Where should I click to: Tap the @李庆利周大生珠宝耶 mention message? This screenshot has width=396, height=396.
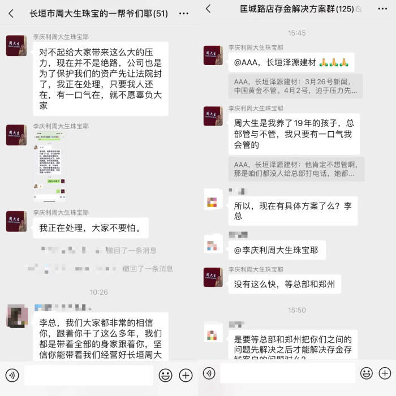coord(277,250)
